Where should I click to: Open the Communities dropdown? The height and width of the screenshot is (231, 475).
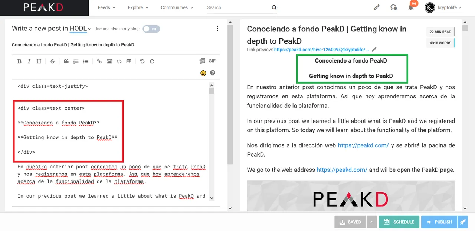tap(177, 7)
